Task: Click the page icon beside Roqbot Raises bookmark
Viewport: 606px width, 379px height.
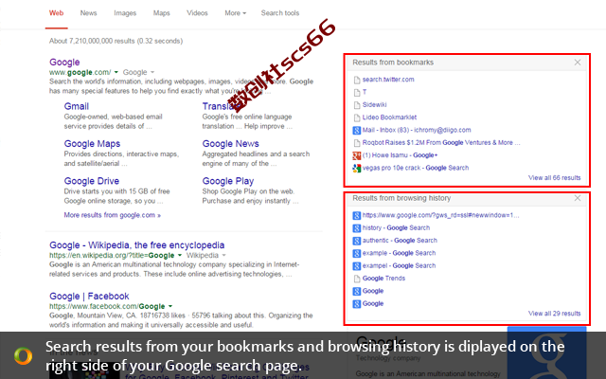Action: [357, 143]
